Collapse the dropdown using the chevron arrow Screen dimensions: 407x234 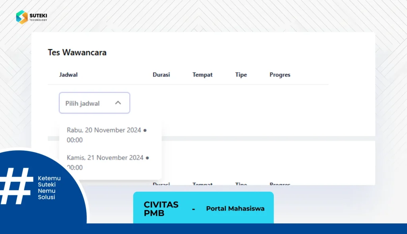pyautogui.click(x=118, y=103)
